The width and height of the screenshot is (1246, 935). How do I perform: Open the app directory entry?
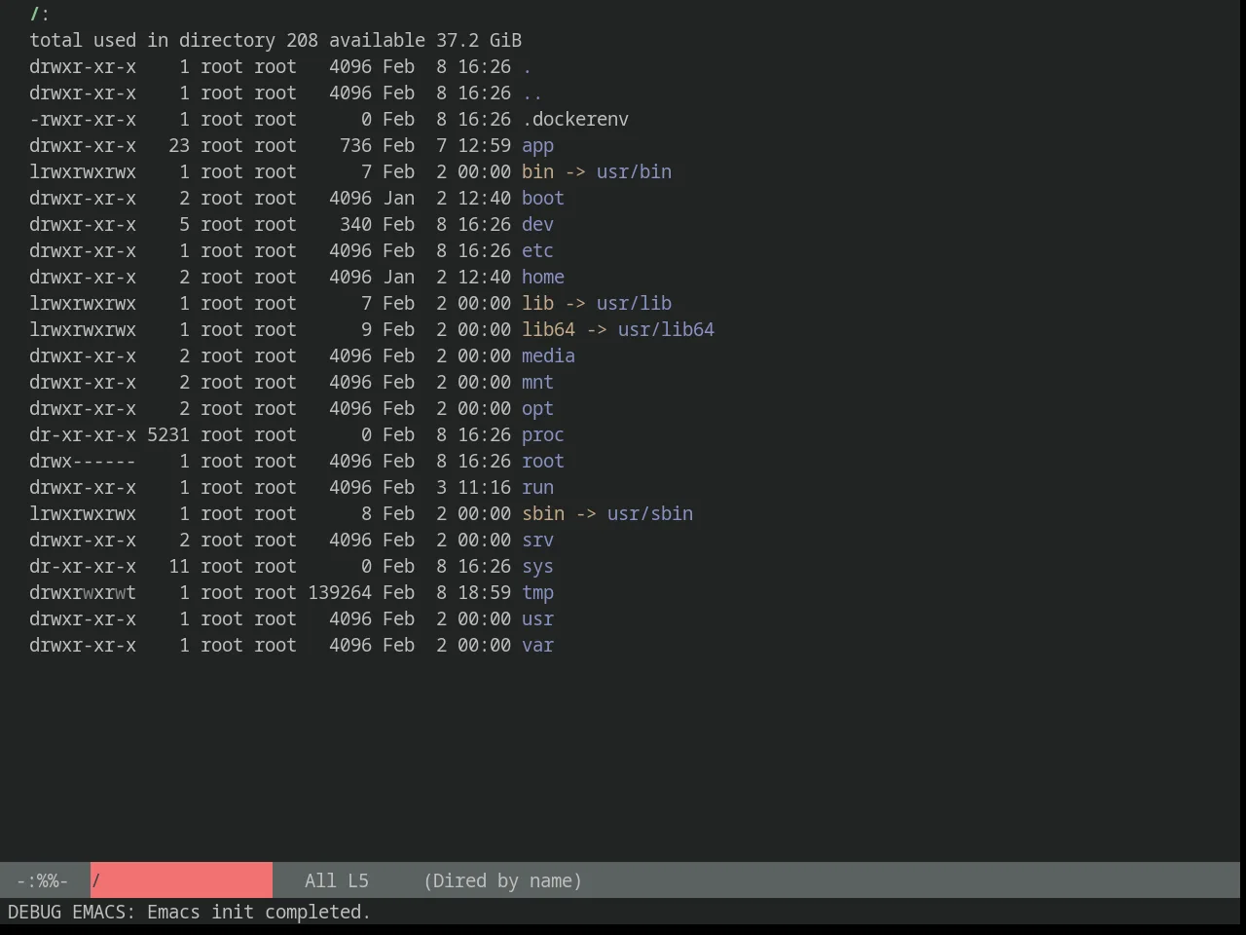[537, 146]
